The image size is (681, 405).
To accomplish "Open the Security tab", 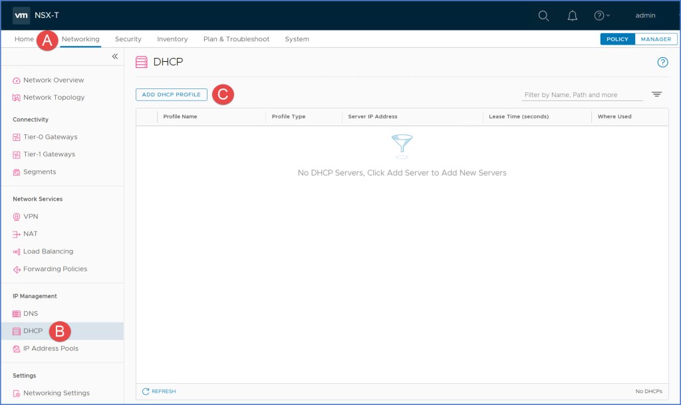I will pyautogui.click(x=128, y=39).
